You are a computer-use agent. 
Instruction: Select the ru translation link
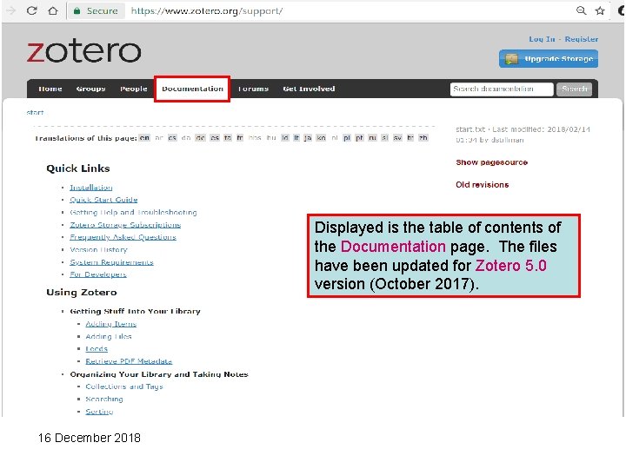tap(372, 137)
